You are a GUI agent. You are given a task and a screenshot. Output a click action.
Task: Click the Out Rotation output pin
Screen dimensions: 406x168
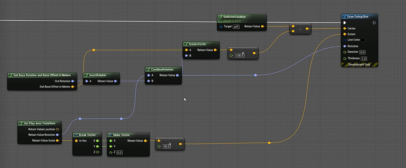tap(73, 81)
